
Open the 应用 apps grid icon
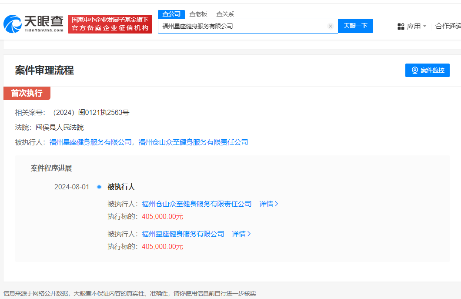click(x=401, y=26)
